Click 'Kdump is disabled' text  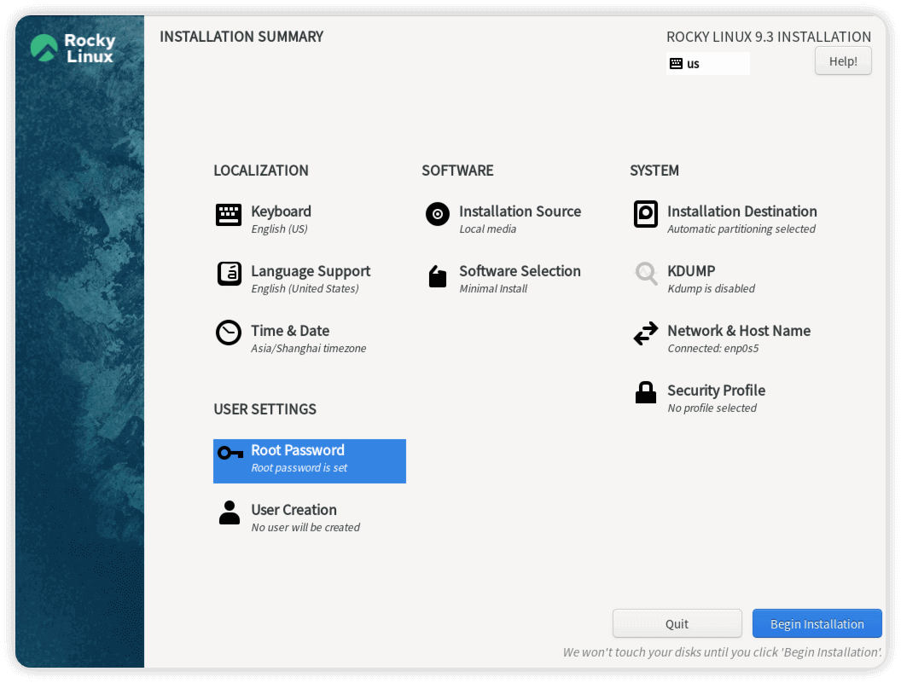coord(711,288)
